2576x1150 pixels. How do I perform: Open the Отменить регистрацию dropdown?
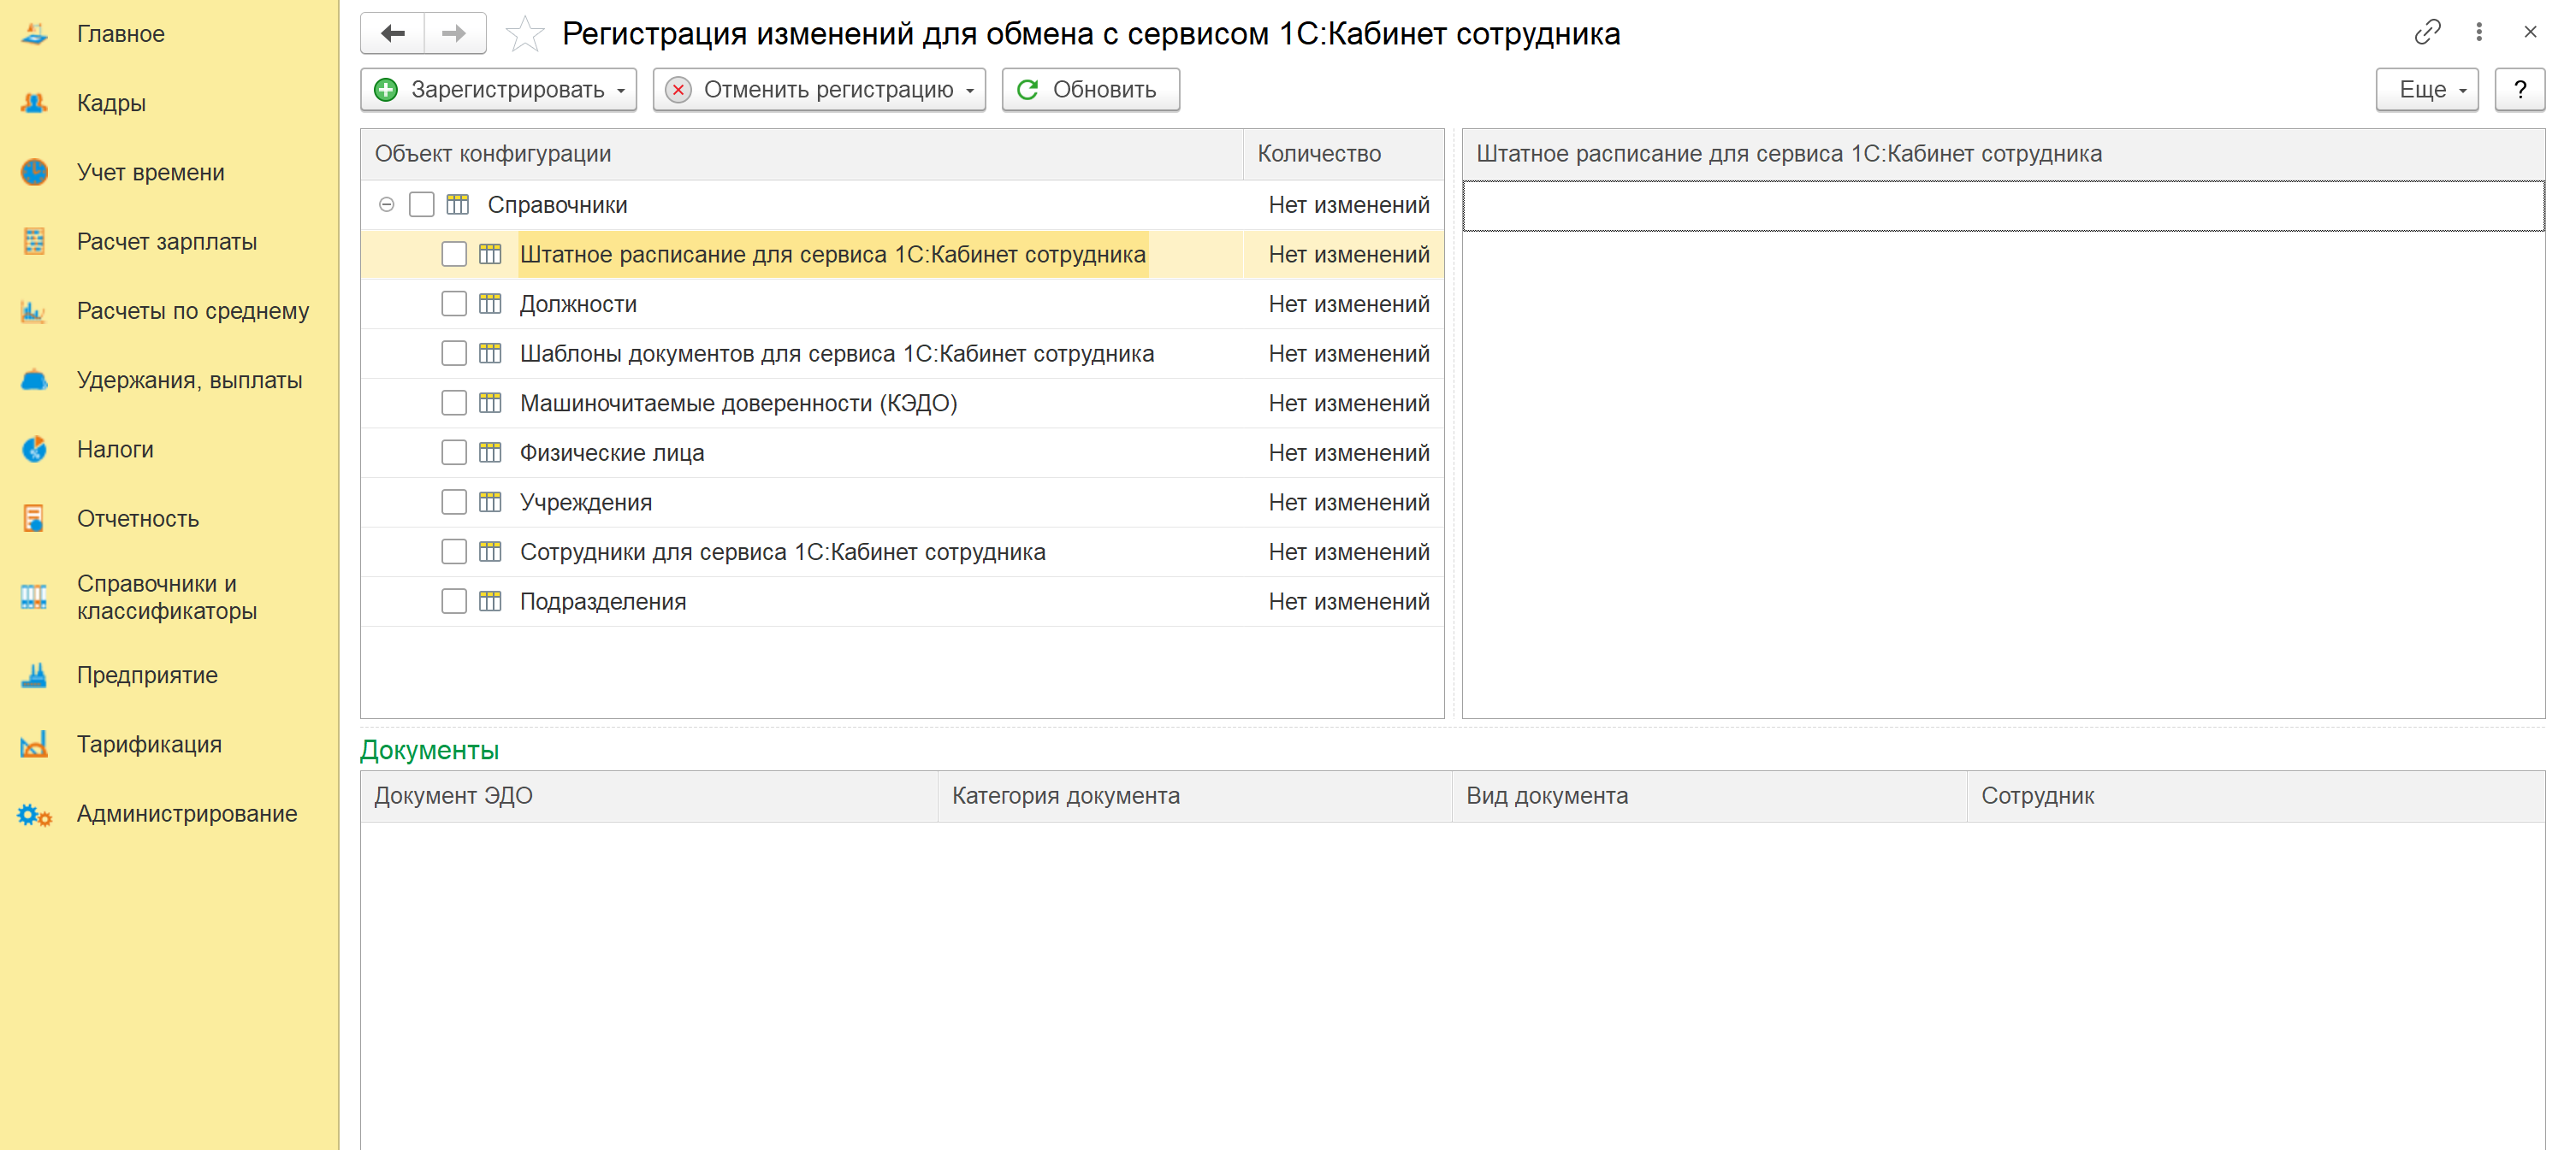click(970, 90)
